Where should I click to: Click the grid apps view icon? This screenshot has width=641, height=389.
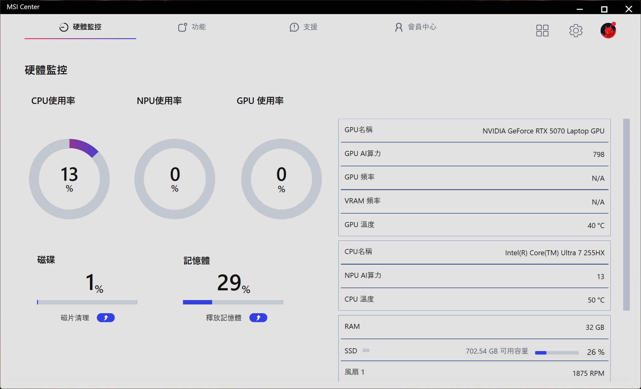pos(542,31)
